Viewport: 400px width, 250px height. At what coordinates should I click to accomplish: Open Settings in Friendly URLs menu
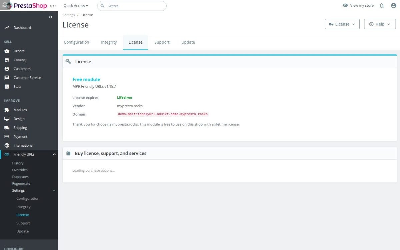tap(18, 191)
